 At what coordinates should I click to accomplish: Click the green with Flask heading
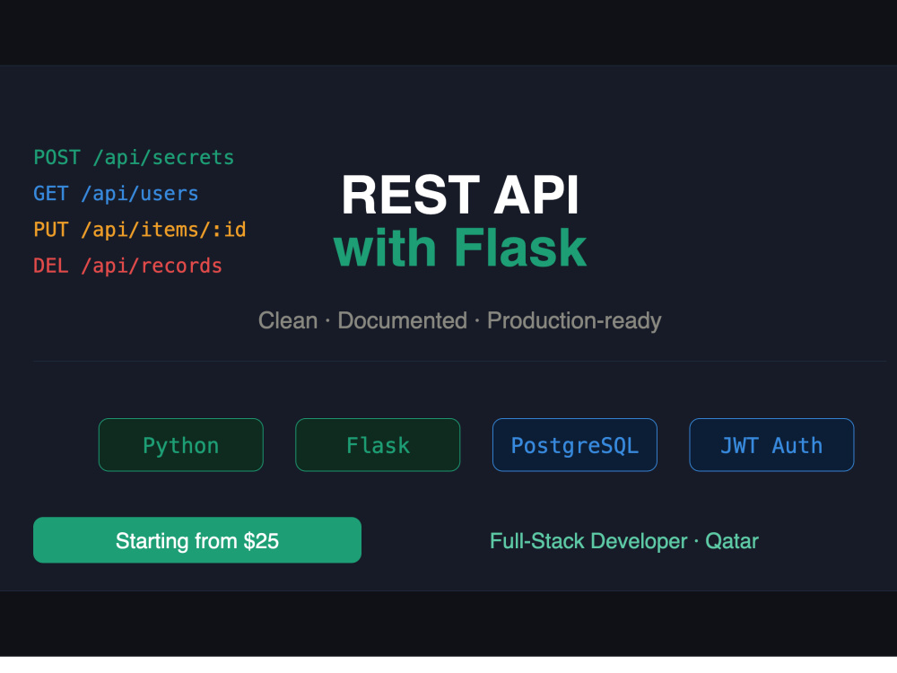point(460,248)
